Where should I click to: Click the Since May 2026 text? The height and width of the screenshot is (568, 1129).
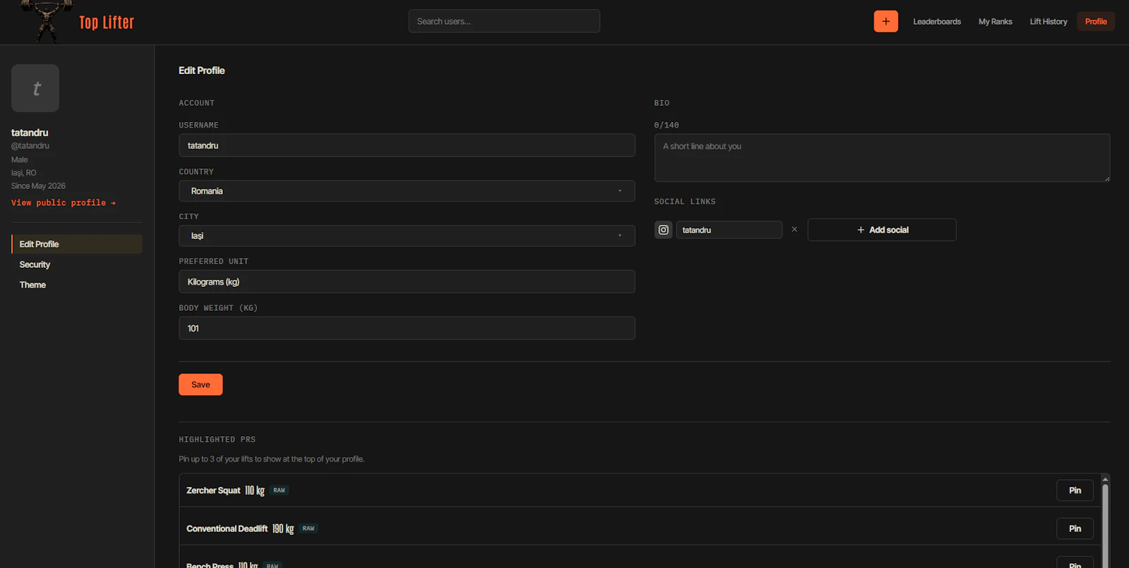pyautogui.click(x=38, y=186)
